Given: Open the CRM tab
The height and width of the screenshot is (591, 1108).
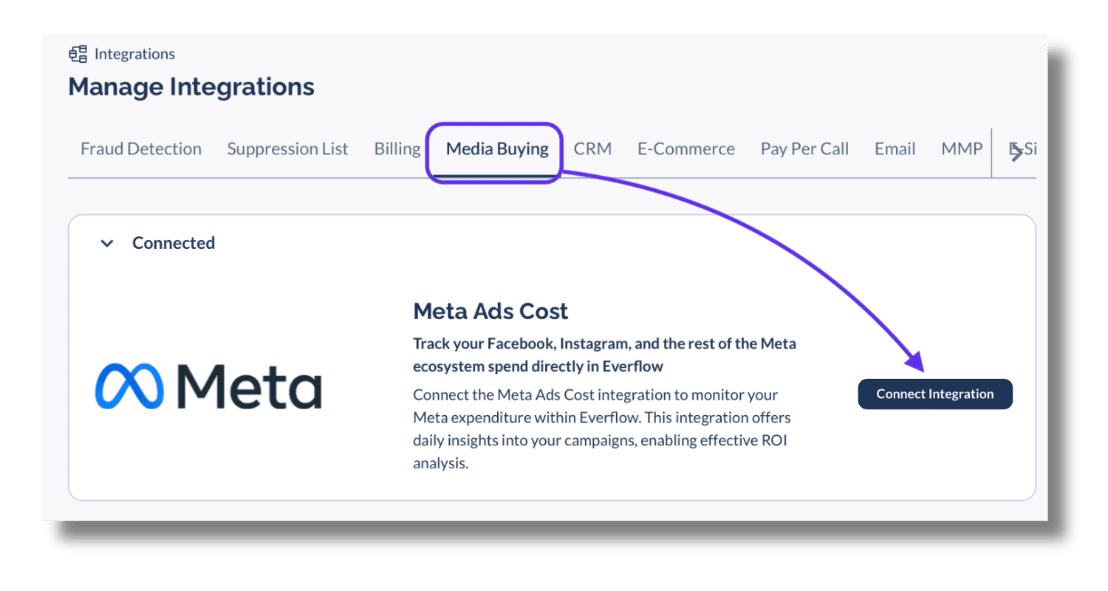Looking at the screenshot, I should pyautogui.click(x=592, y=149).
